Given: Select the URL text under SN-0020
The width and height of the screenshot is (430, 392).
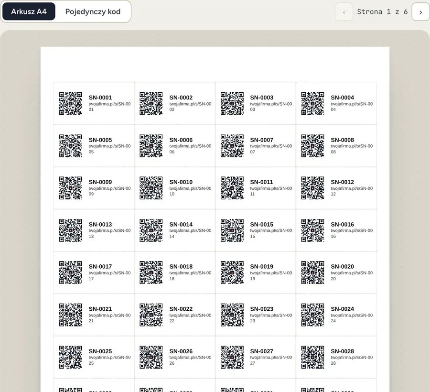Looking at the screenshot, I should click(352, 276).
